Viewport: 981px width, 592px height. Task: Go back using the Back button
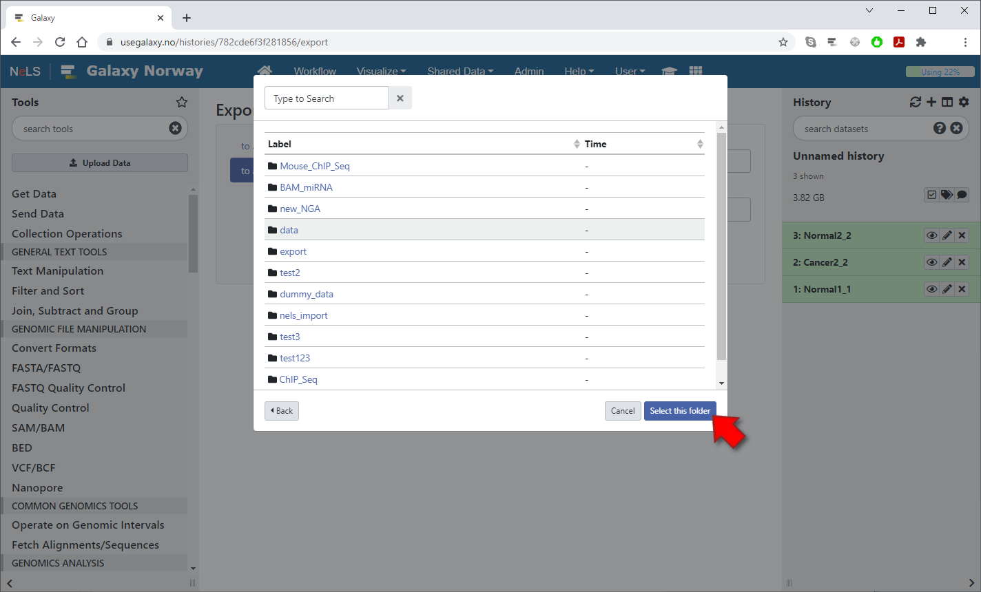pos(282,411)
